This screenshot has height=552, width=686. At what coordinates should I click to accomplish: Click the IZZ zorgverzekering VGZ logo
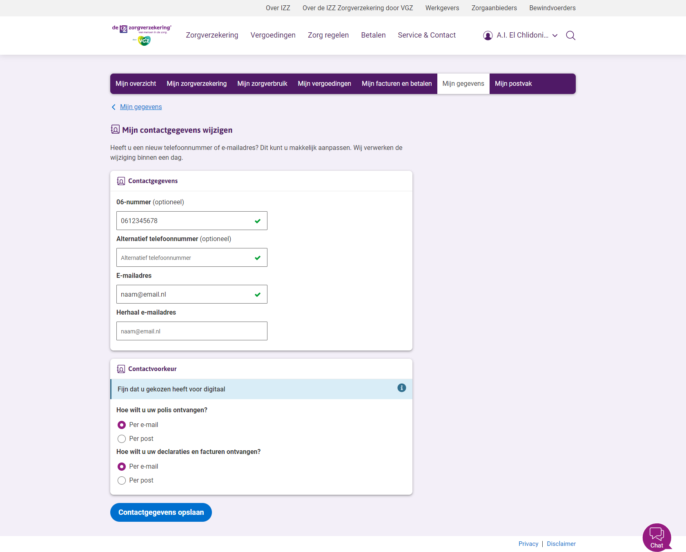(x=142, y=35)
